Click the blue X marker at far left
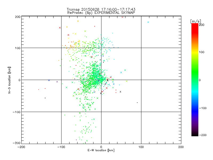Screen dimensions: 213x160 (x=49, y=80)
